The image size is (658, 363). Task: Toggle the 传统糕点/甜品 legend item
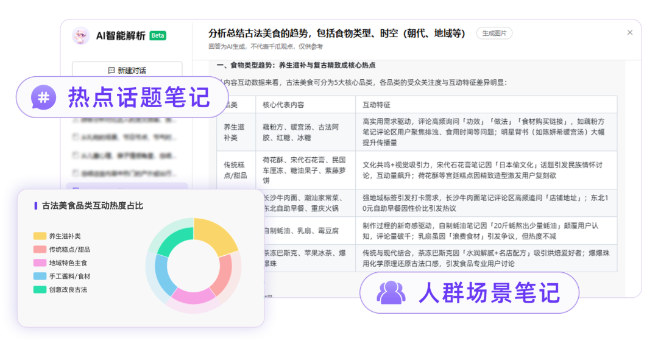tap(62, 249)
